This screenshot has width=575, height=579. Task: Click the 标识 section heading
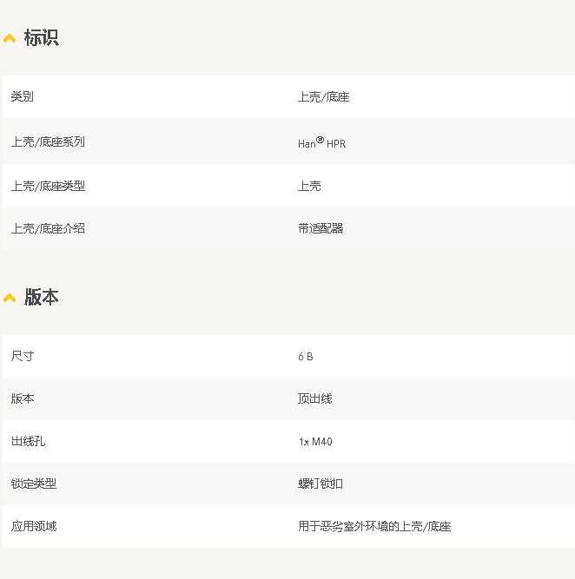42,37
